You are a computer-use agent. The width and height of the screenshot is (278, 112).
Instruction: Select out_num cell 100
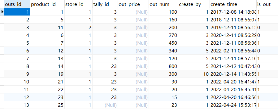(163, 12)
